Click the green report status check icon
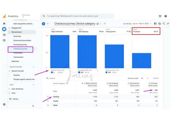Image resolution: width=171 pixels, height=121 pixels. click(x=98, y=24)
